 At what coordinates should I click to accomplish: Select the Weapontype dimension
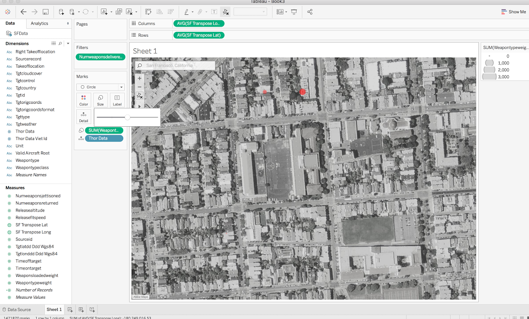click(27, 160)
